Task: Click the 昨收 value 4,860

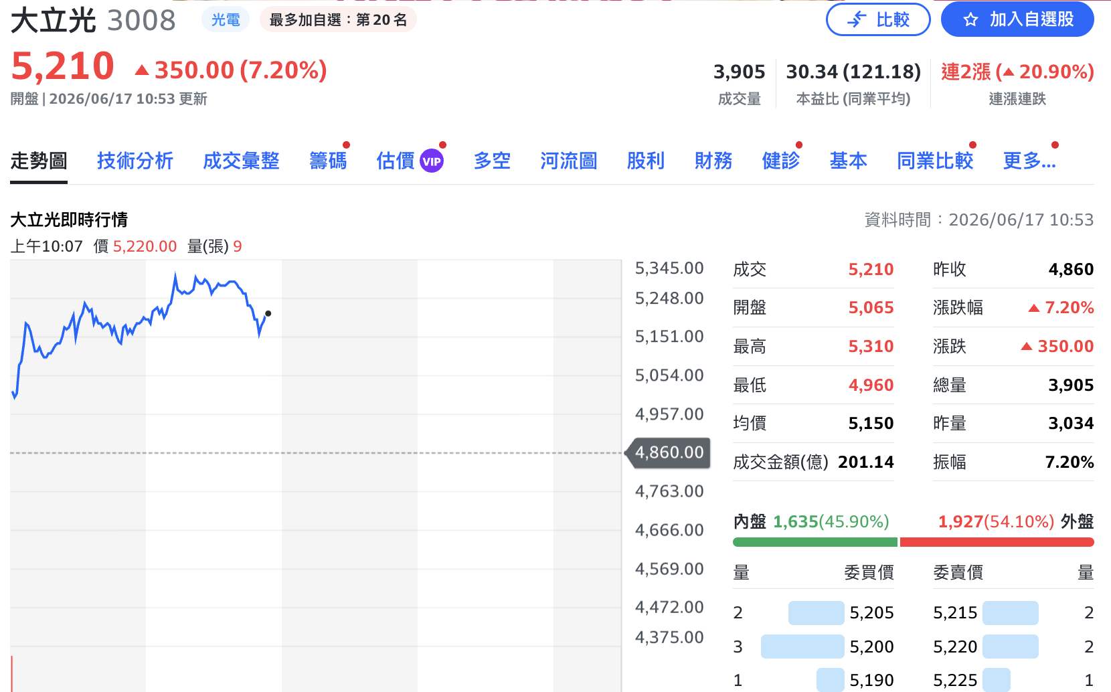Action: (1071, 270)
